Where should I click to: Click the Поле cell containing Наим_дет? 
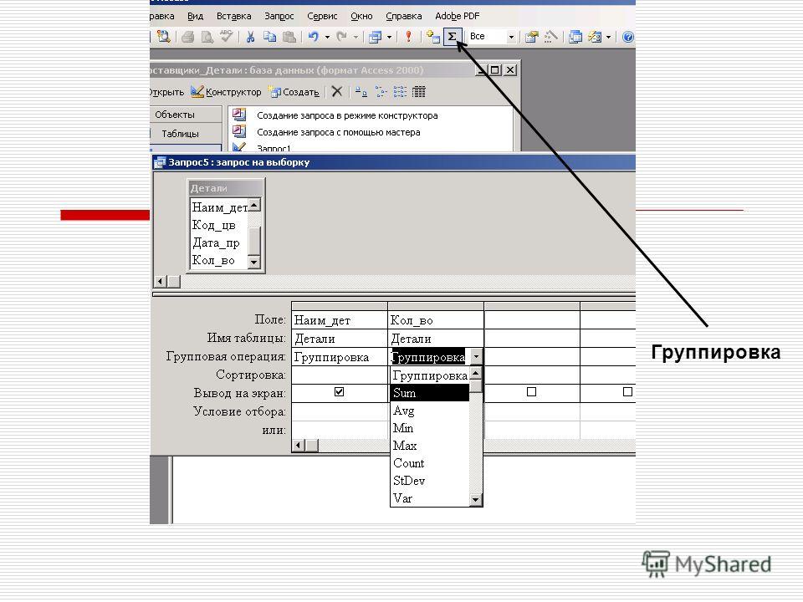click(339, 320)
